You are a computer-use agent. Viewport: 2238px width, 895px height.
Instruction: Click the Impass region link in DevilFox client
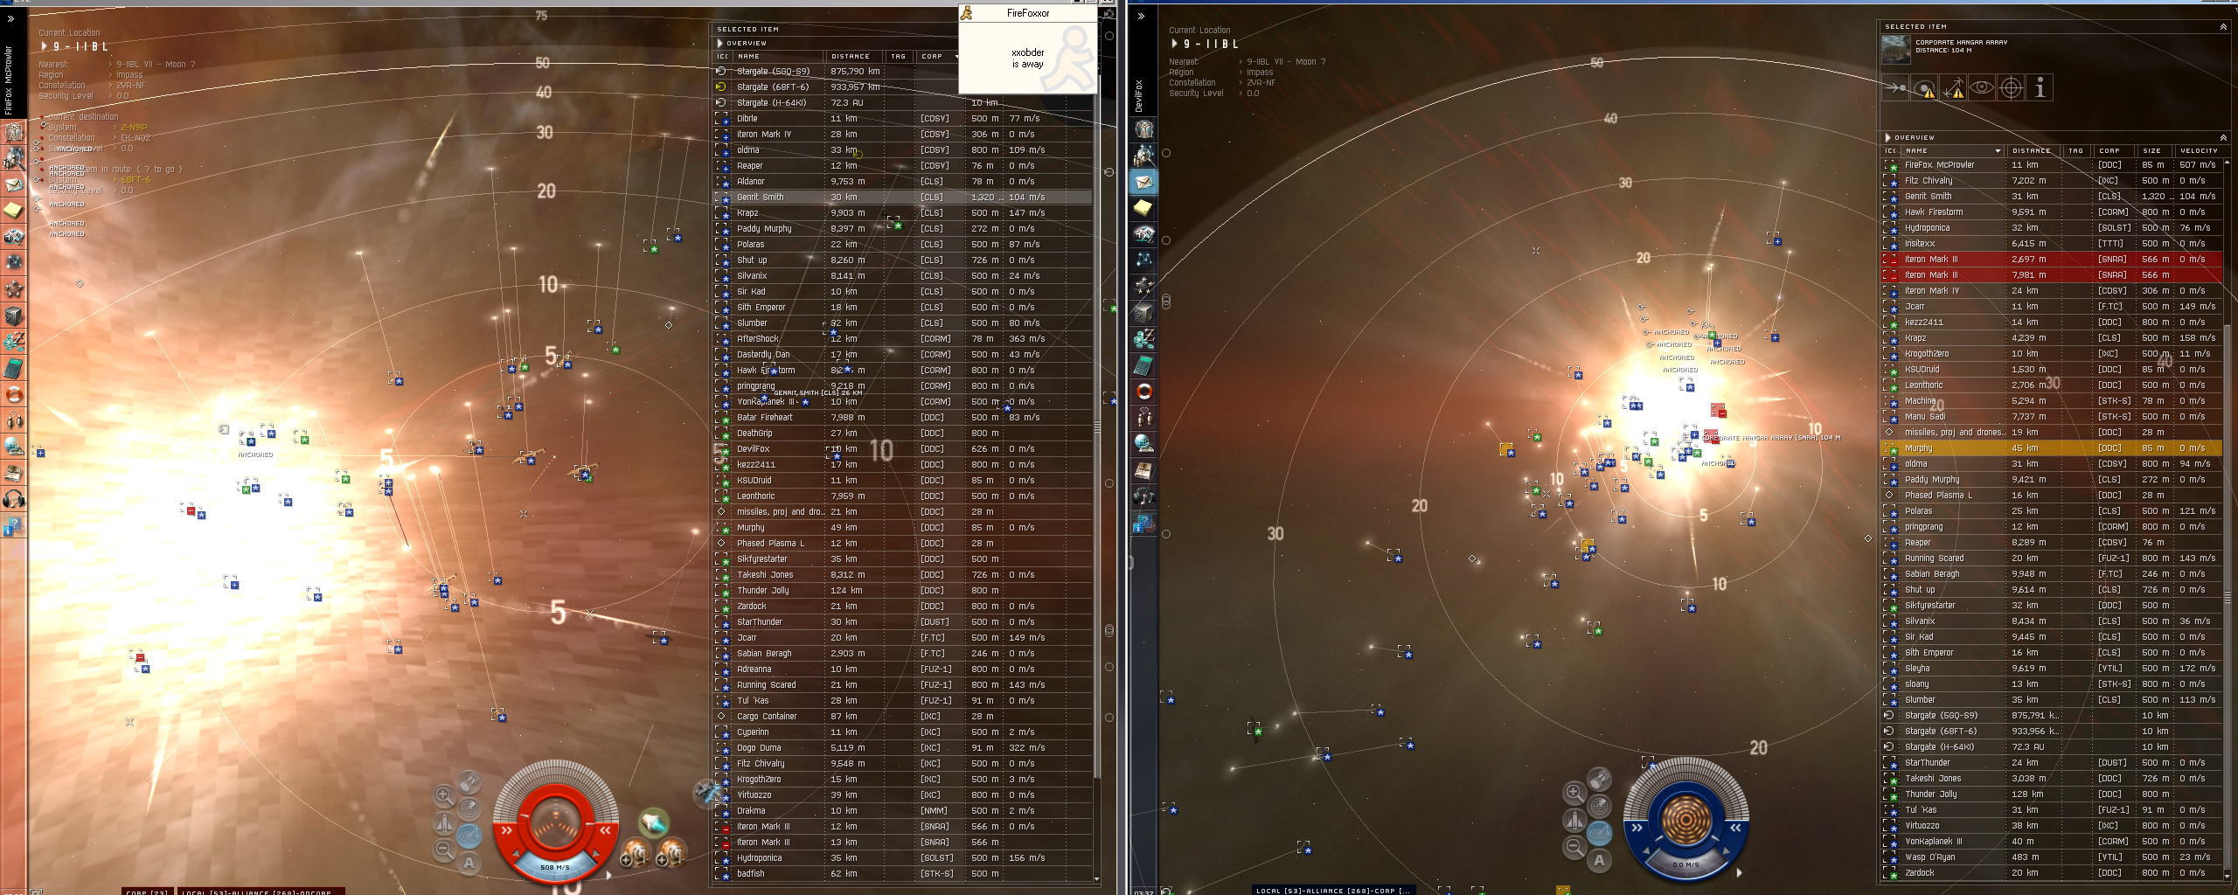(x=1260, y=73)
